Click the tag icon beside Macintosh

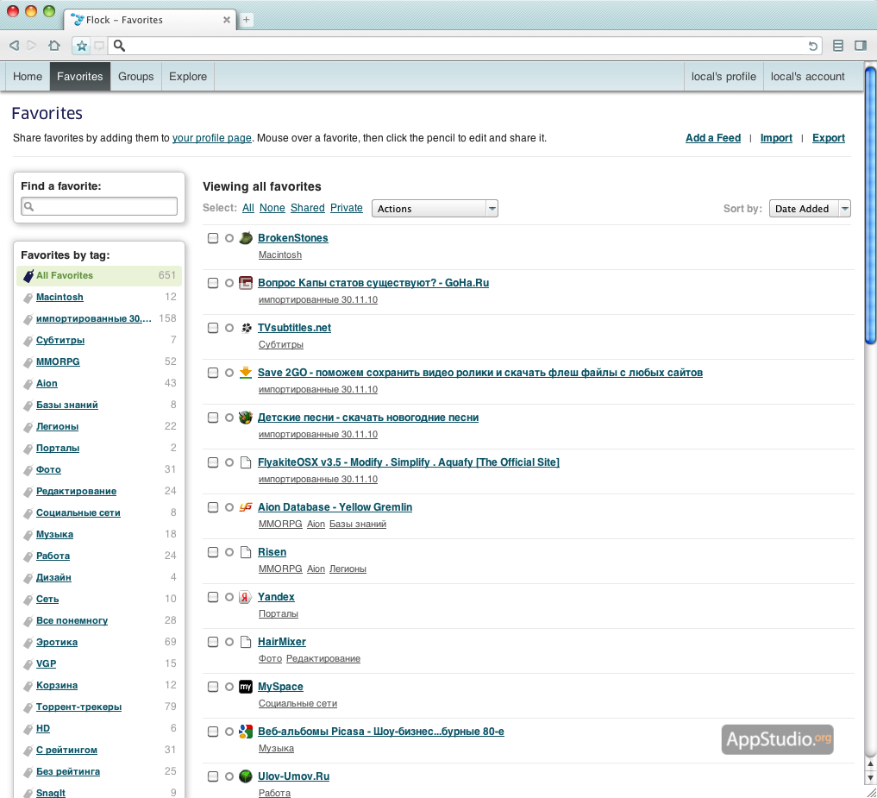click(28, 298)
